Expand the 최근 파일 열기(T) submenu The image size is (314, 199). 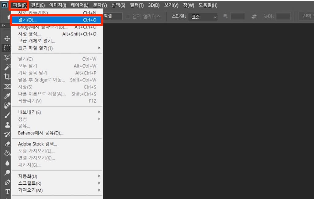pos(57,48)
